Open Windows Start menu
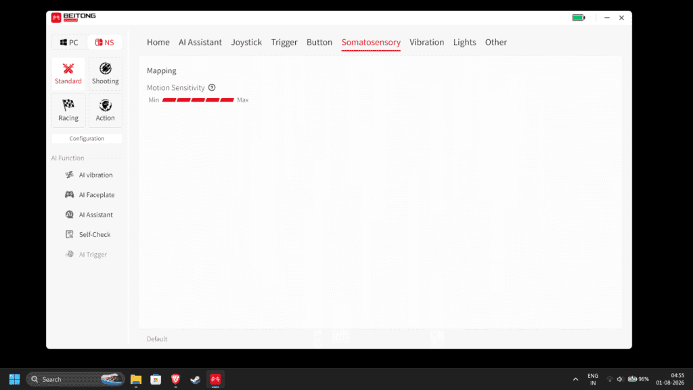 coord(15,379)
